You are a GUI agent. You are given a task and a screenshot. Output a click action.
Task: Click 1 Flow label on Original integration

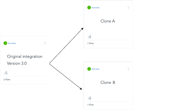[x=7, y=80]
